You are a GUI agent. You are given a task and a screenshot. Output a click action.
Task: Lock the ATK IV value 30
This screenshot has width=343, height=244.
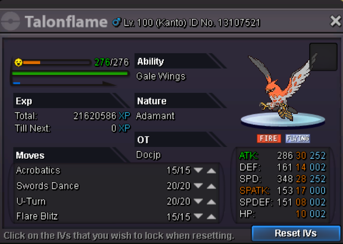(301, 156)
